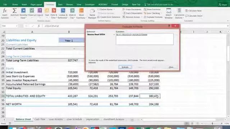Select the Investment Analysis sheet tab
The height and width of the screenshot is (129, 230).
(114, 119)
